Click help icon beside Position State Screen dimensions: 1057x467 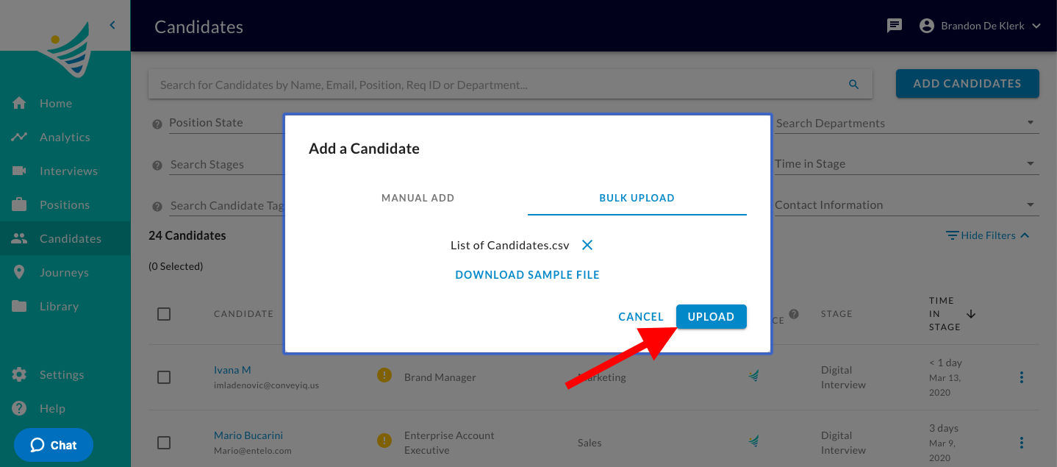point(157,124)
